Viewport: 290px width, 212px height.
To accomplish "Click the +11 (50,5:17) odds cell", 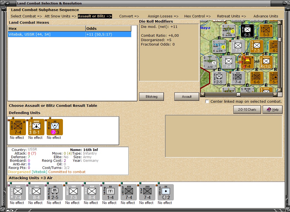I will click(108, 35).
